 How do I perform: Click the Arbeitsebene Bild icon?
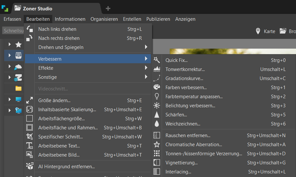30,155
